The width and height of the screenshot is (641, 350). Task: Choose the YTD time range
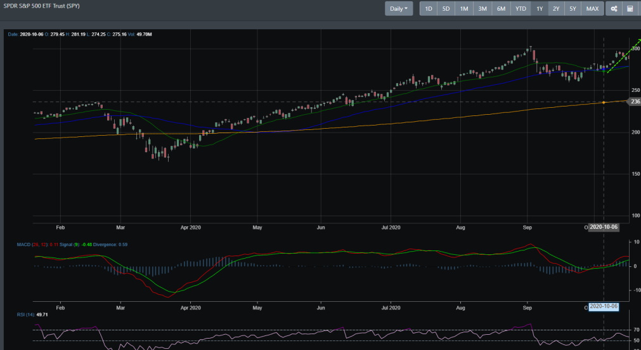tap(521, 9)
